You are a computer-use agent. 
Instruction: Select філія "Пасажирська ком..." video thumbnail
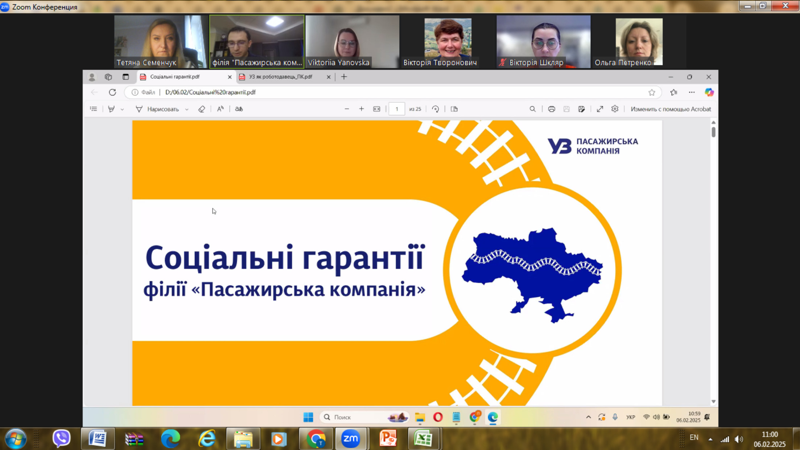coord(257,41)
